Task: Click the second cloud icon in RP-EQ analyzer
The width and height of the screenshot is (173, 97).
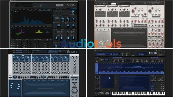Action: click(17, 11)
